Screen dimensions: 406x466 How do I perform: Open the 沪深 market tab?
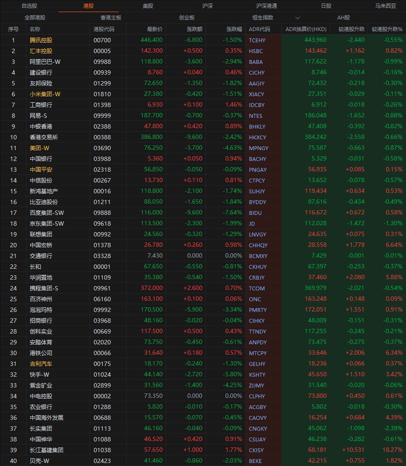(x=208, y=6)
